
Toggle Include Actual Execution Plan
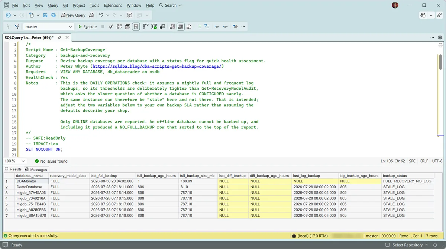click(145, 27)
